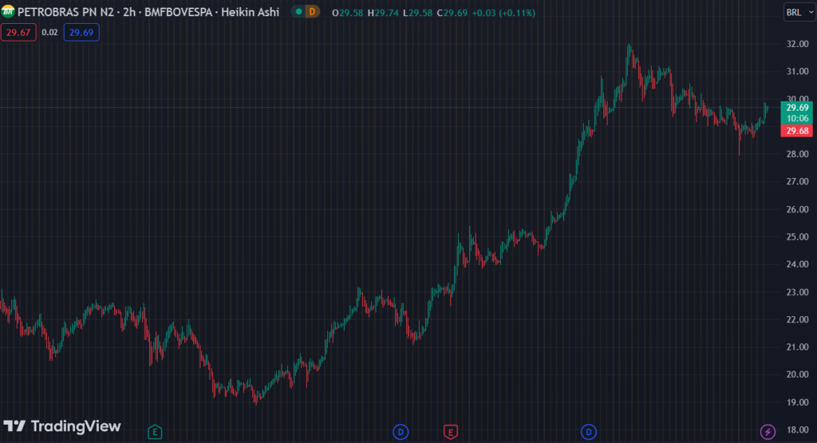
Task: Click the 21.00 price axis label
Action: tap(797, 347)
